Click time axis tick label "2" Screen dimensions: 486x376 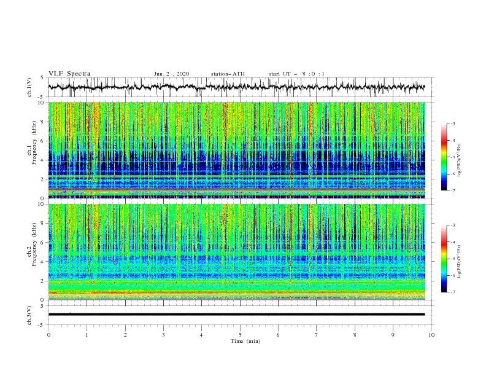[x=125, y=335]
